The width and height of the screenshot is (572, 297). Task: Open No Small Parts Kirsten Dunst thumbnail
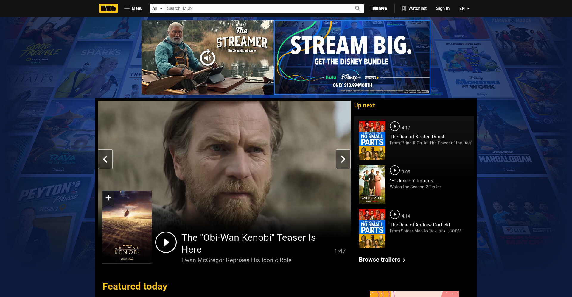click(372, 140)
